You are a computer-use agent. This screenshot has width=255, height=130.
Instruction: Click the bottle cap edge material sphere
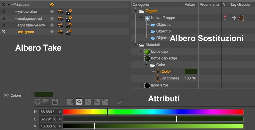[x=147, y=58]
